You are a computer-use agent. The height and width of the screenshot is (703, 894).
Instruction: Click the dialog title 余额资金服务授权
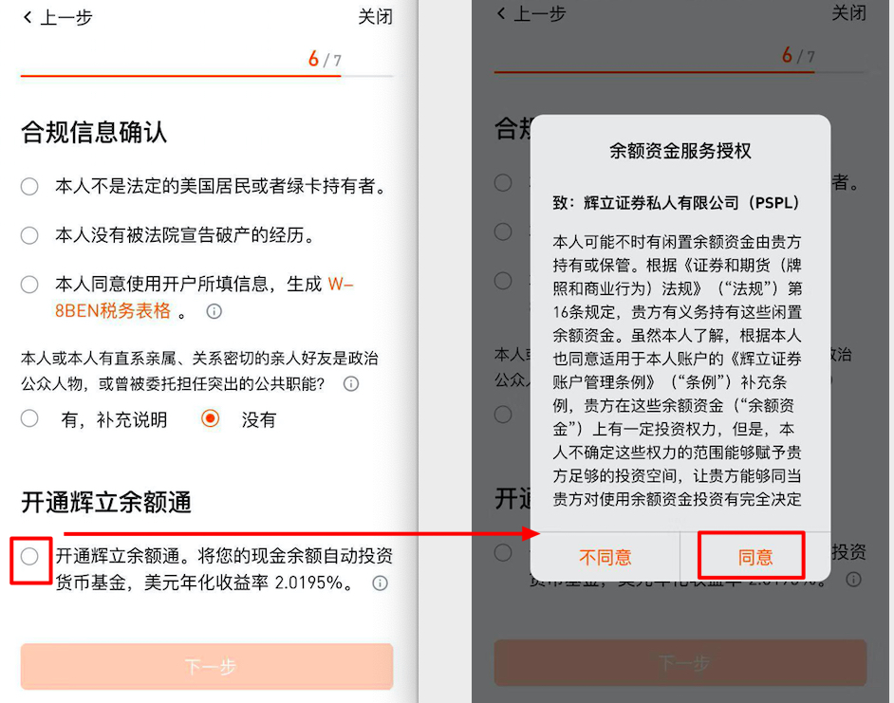680,151
